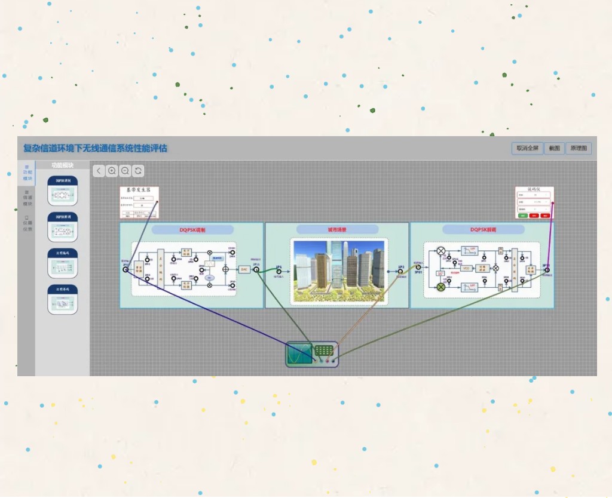Open the 功能模块 sidebar tab
Viewport: 612px width, 498px height.
click(x=27, y=173)
